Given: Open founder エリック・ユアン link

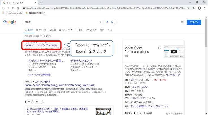Looking at the screenshot, I should click(140, 87).
